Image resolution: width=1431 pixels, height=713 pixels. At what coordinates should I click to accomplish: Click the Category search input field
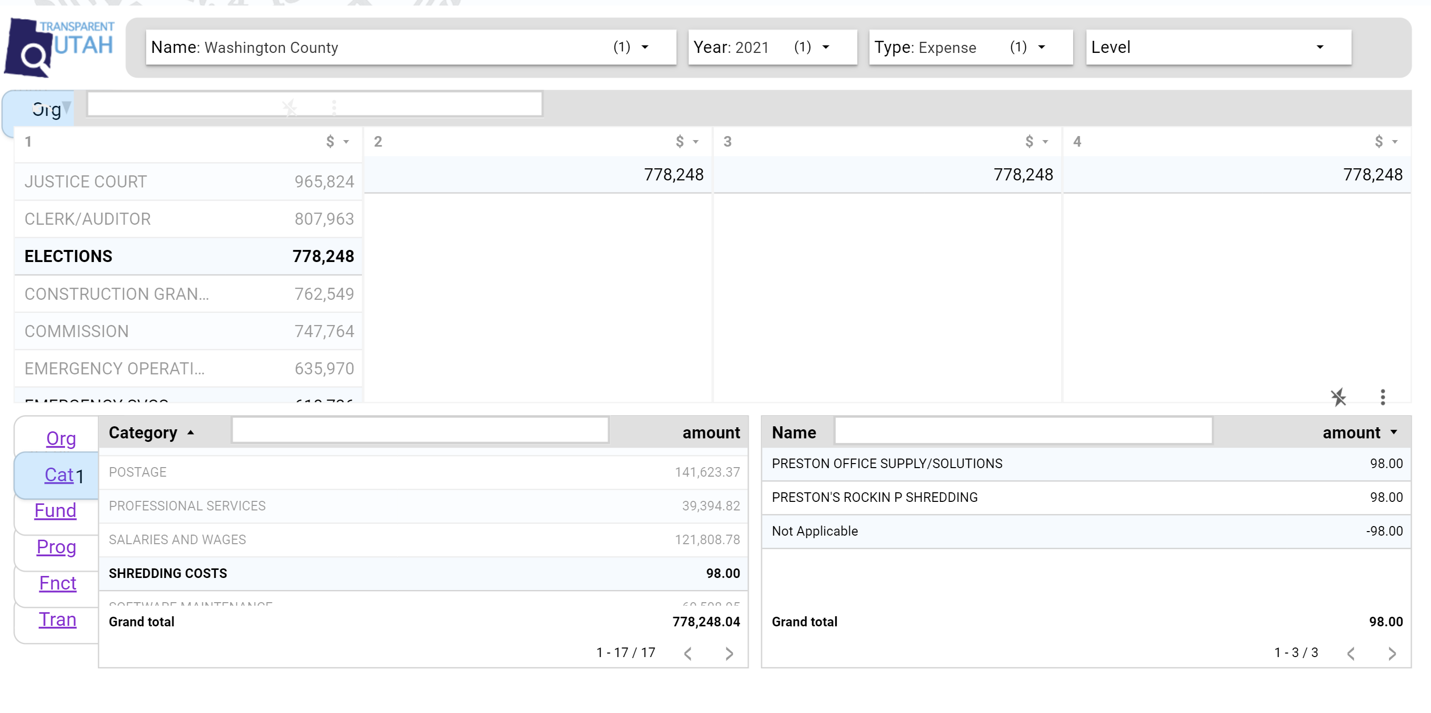[x=420, y=430]
